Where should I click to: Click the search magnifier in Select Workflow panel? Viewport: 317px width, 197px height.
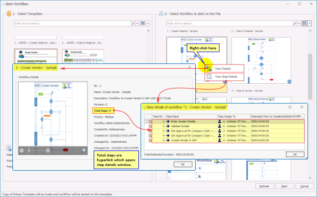coord(295,24)
